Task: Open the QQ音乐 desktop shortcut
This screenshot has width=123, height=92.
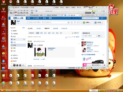Action: pyautogui.click(x=3, y=54)
